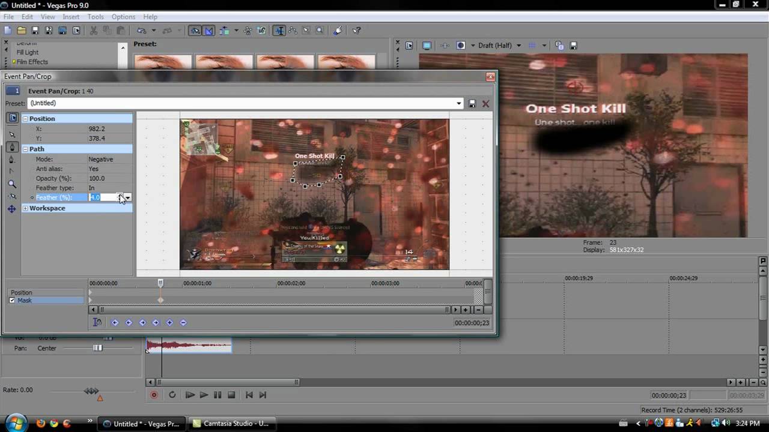
Task: Toggle the Enable Snapping tool in Pan/Crop
Action: click(x=12, y=197)
